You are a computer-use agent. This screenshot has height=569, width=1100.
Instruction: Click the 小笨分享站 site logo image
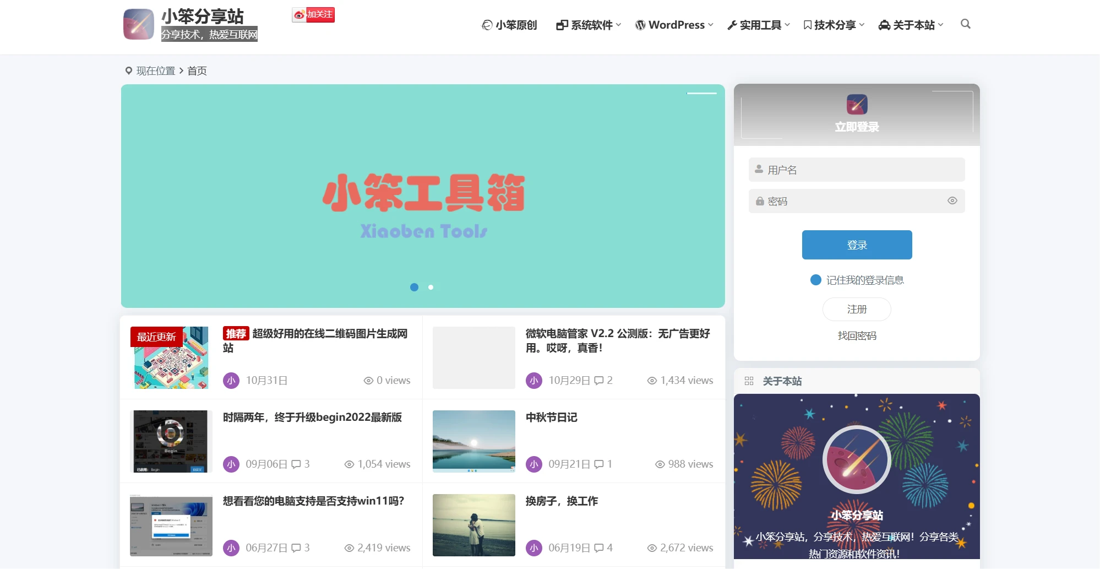pyautogui.click(x=138, y=24)
